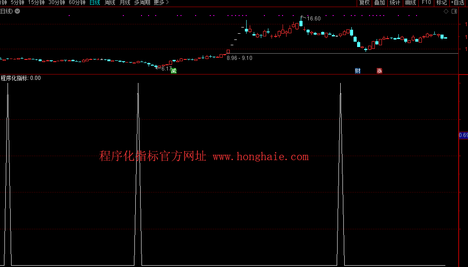Switch to 15分钟 period tab
Viewport: 468px width, 267px height.
click(x=36, y=3)
